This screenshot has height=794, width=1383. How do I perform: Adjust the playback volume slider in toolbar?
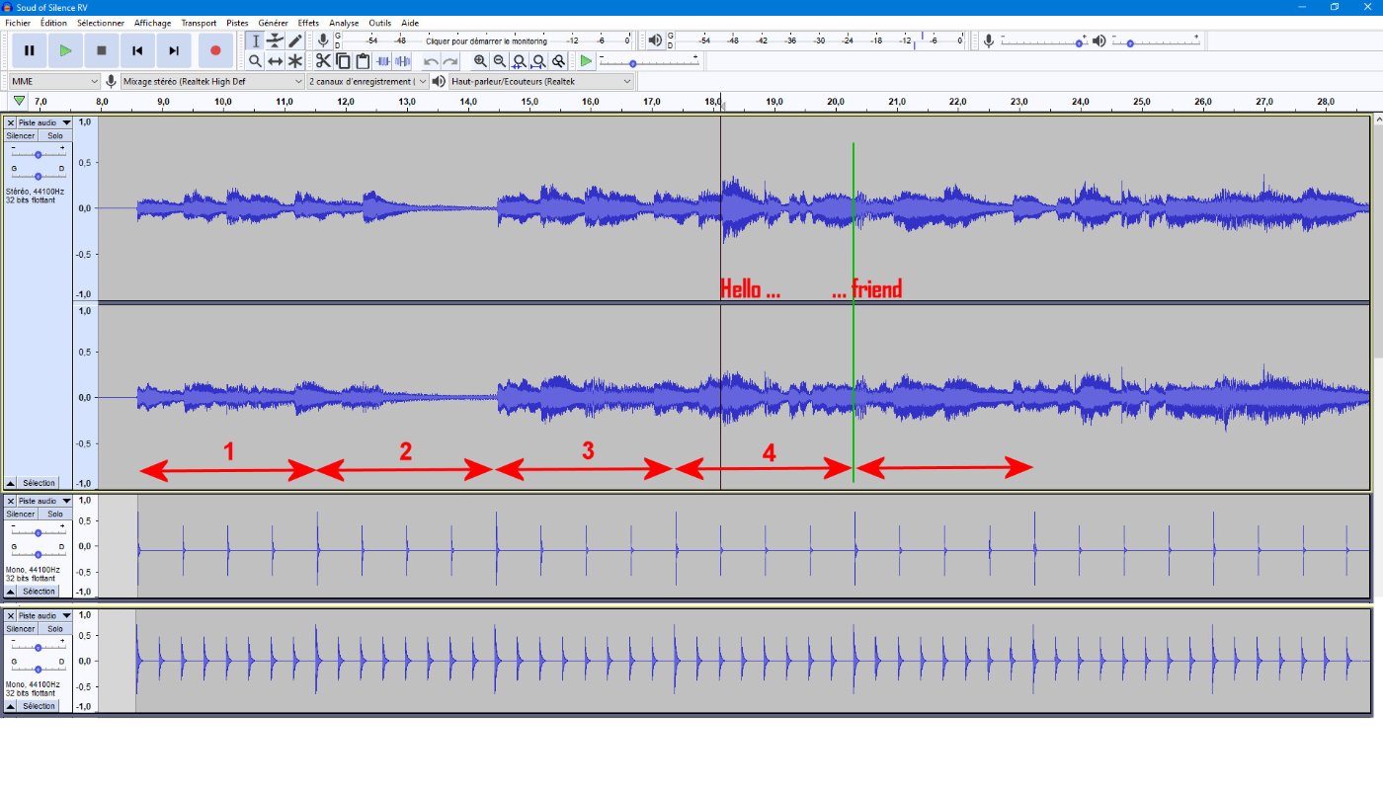[x=1156, y=41]
